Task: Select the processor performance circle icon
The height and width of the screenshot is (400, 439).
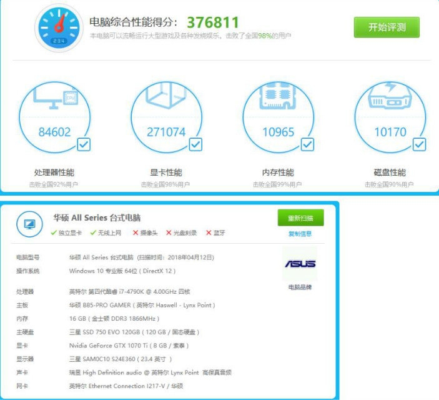Action: pyautogui.click(x=55, y=117)
